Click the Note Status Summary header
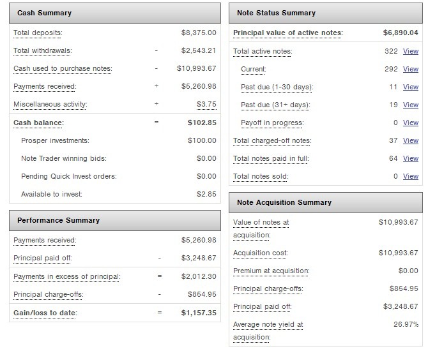 (x=276, y=13)
